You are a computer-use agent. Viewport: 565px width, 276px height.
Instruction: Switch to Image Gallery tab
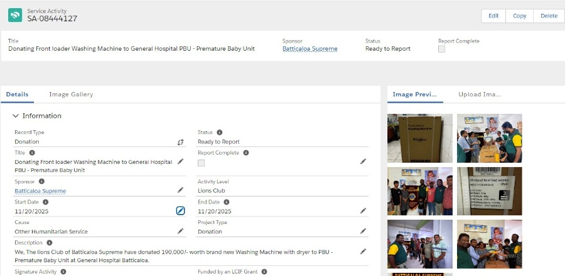pyautogui.click(x=71, y=95)
